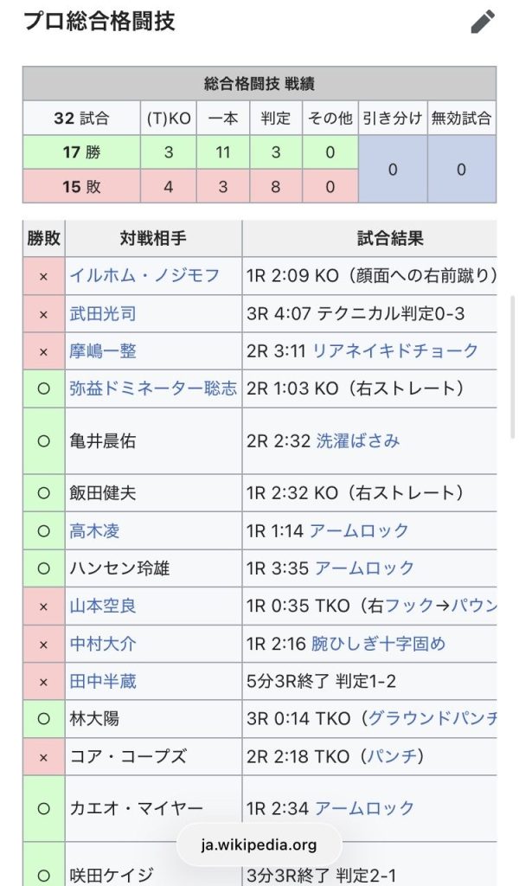Viewport: 519px width, 886px height.
Task: Click the パンチ link in コア・コープズ row
Action: pyautogui.click(x=390, y=756)
